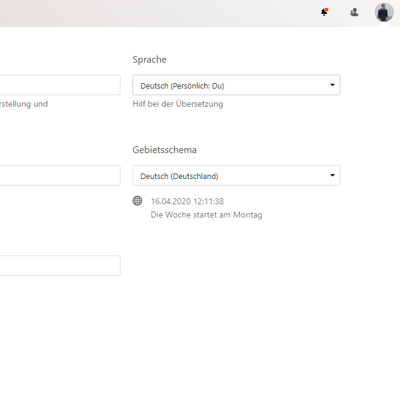Screen dimensions: 400x420
Task: Click the red notification badge dot
Action: [x=327, y=10]
